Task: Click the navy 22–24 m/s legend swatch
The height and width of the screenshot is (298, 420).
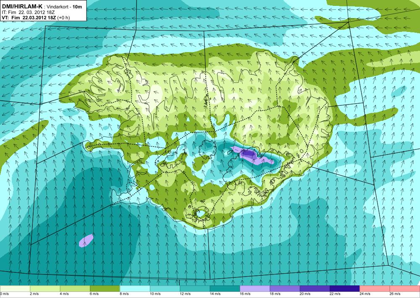Action: point(345,289)
